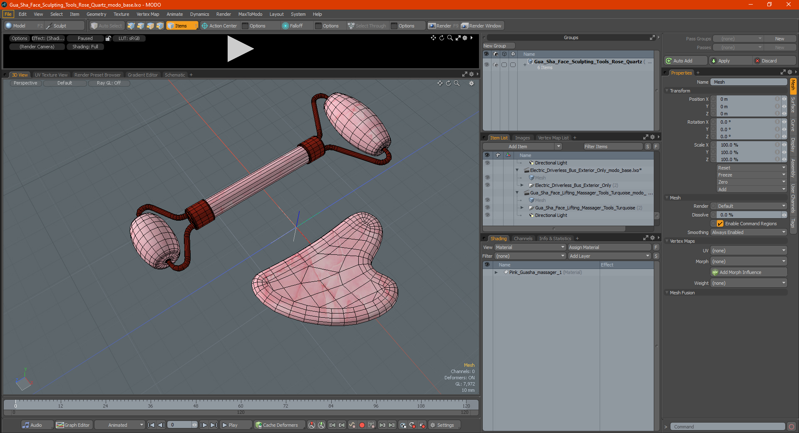Toggle visibility of Gua_Sha_Face_Sculpting_Tools_Rose_Quartz group
This screenshot has height=433, width=799.
(486, 65)
